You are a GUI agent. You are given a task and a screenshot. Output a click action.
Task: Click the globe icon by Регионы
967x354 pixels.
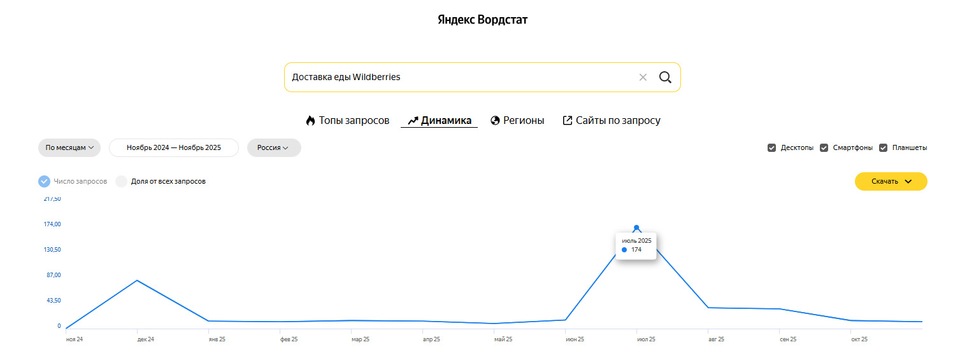tap(495, 121)
